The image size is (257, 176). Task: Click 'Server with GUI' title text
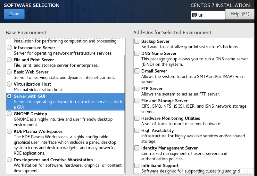click(29, 96)
